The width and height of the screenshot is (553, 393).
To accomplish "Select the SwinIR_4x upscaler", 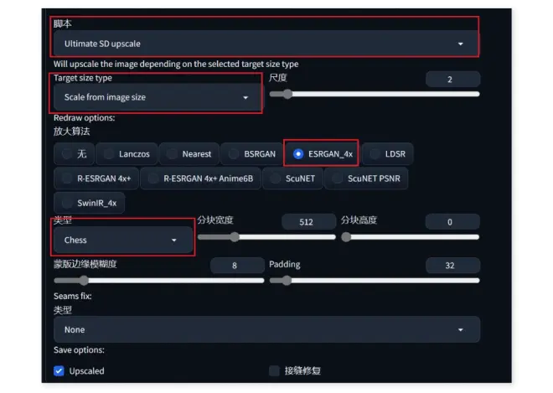I will [x=89, y=203].
